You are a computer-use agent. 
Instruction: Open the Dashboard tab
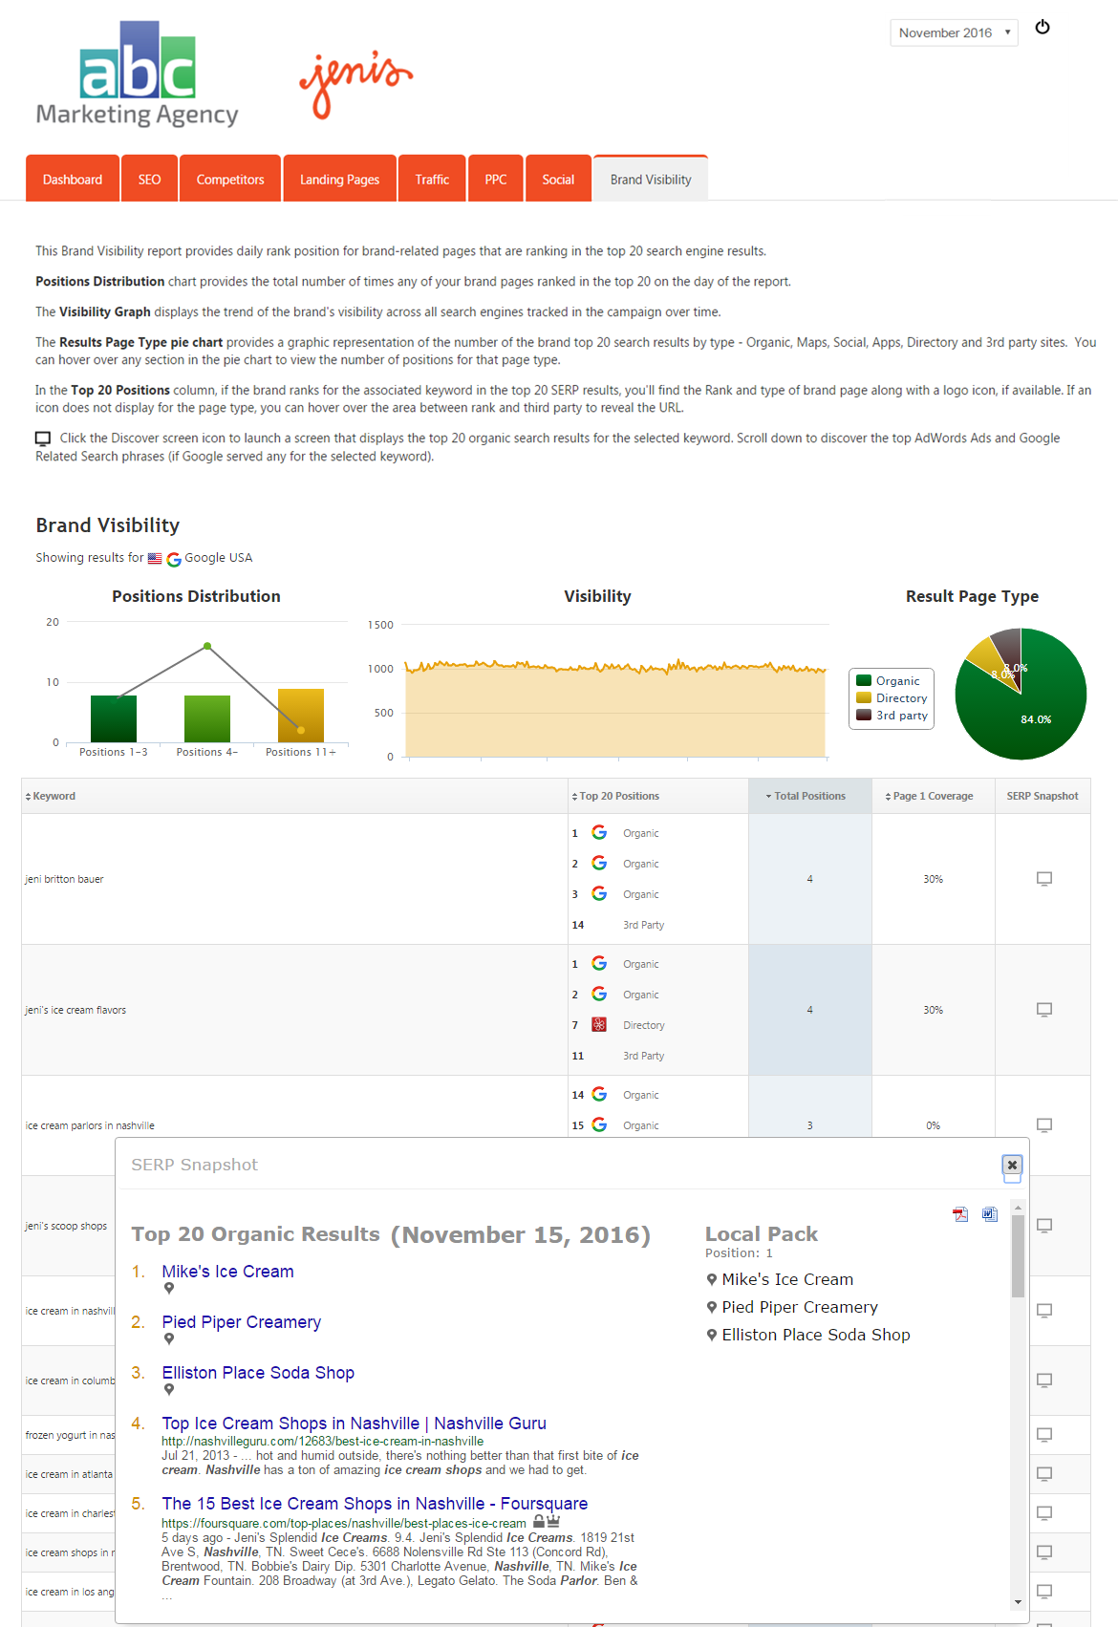coord(73,179)
